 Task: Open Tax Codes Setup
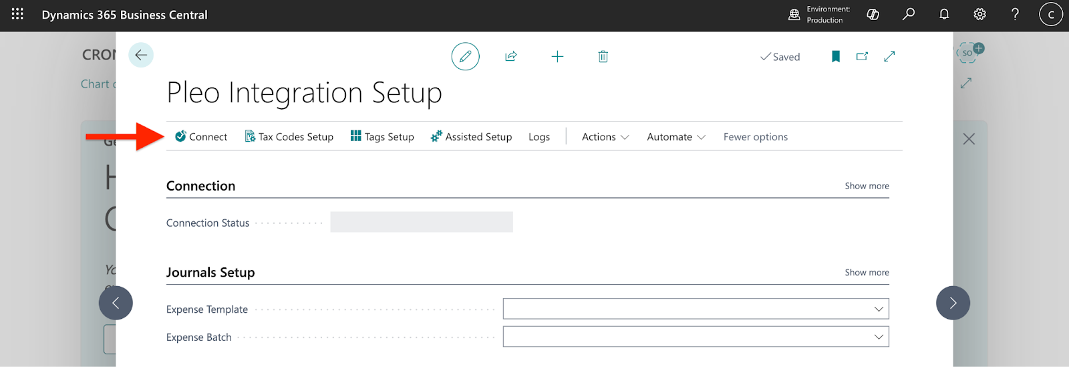pos(289,137)
